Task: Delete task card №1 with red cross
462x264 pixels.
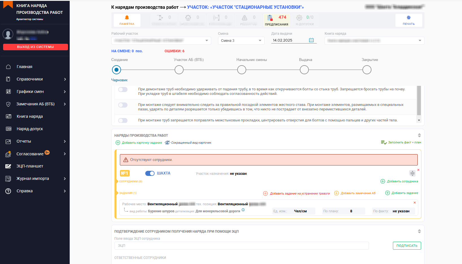Action: (x=418, y=170)
